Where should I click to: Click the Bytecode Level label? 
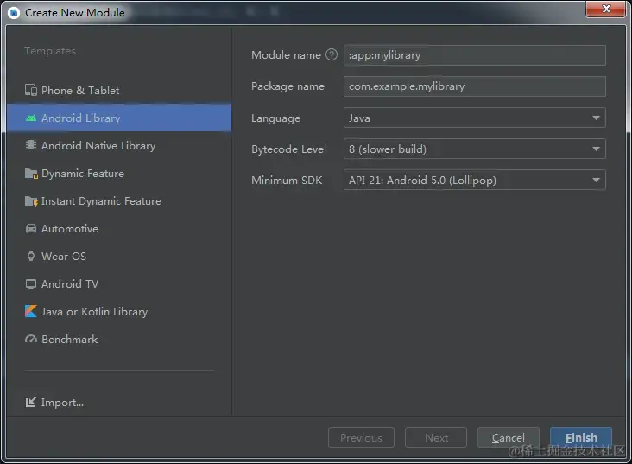coord(288,149)
